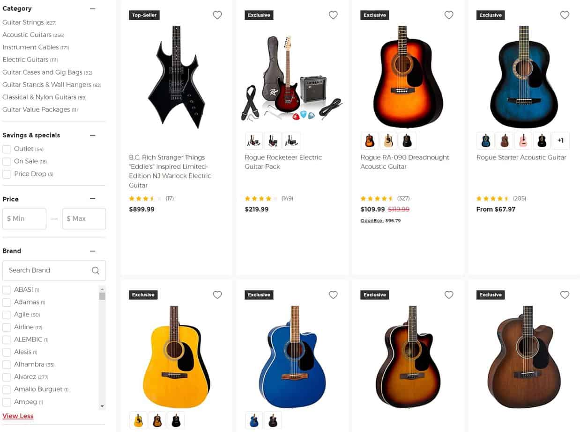
Task: Open the OpenBox deal for the RA-090
Action: [372, 220]
